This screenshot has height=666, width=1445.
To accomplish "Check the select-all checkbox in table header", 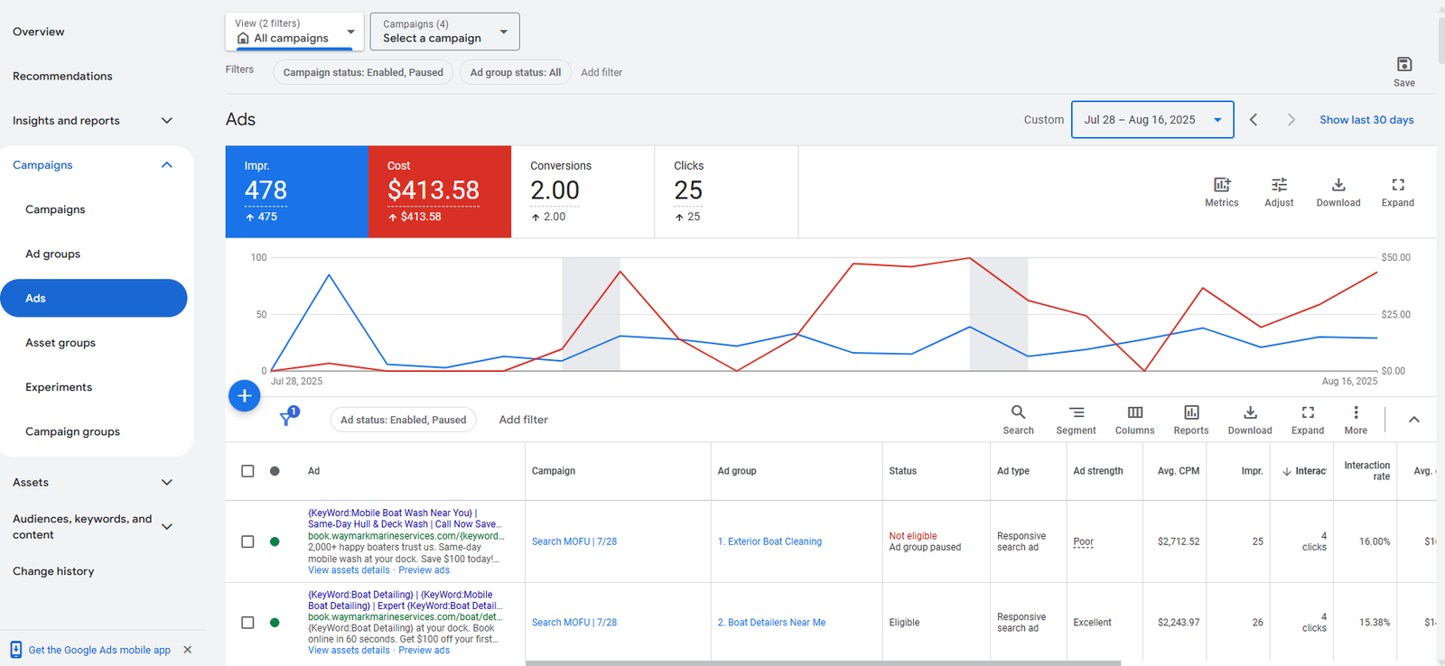I will (247, 471).
